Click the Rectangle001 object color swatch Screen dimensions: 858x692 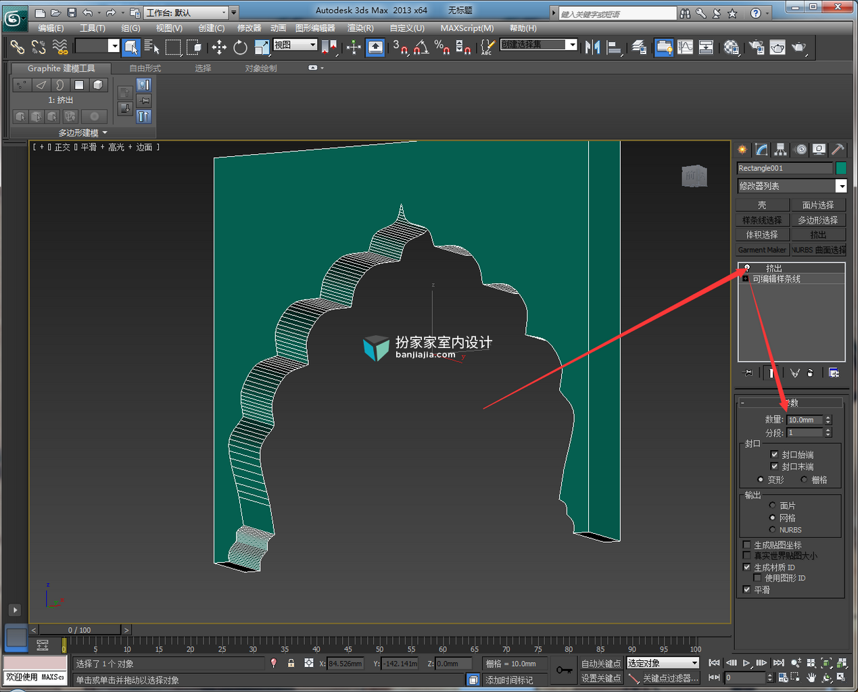click(x=841, y=168)
